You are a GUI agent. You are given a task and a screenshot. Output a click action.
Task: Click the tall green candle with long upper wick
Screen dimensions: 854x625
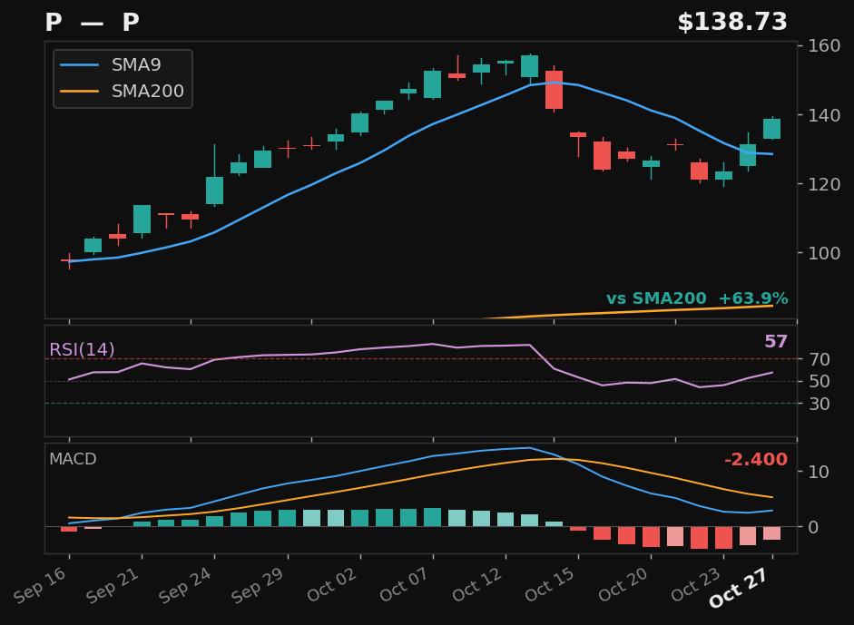coord(214,190)
